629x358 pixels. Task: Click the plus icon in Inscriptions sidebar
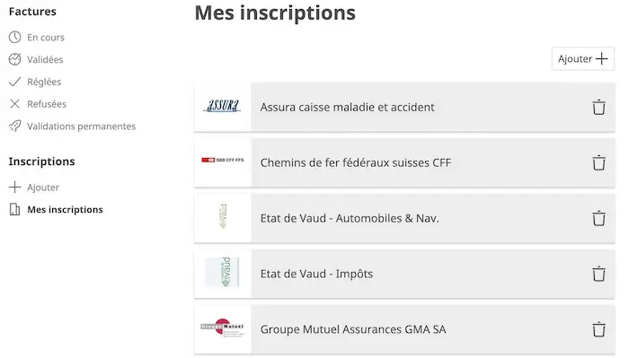tap(15, 187)
